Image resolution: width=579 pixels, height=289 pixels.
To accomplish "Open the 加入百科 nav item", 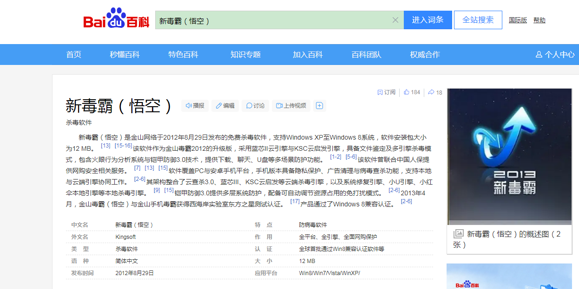I will tap(308, 54).
